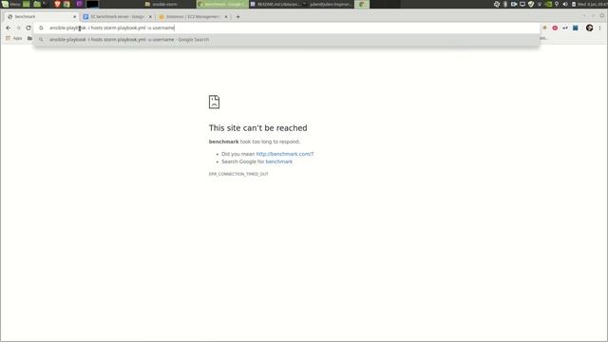The image size is (608, 342).
Task: Open the panel clock date
Action: pyautogui.click(x=592, y=4)
